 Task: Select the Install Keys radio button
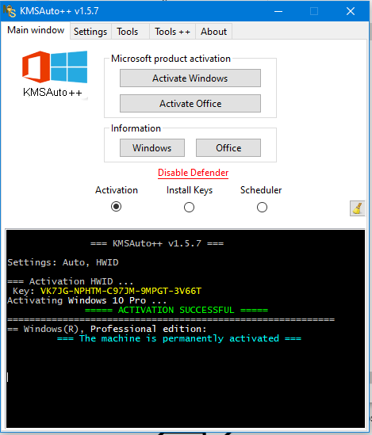click(189, 208)
